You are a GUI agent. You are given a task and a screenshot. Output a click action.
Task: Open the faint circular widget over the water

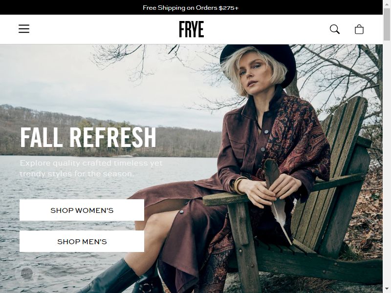pos(27,273)
